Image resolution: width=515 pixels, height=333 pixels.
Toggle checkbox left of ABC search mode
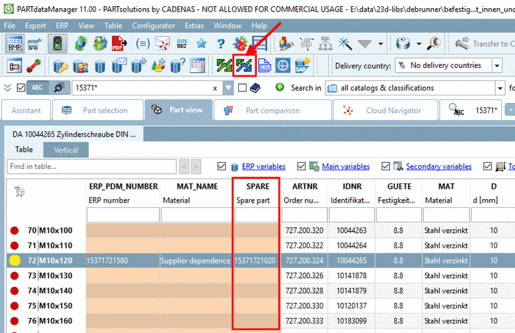coord(21,88)
